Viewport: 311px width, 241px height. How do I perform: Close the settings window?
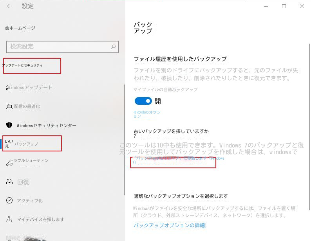(302, 6)
